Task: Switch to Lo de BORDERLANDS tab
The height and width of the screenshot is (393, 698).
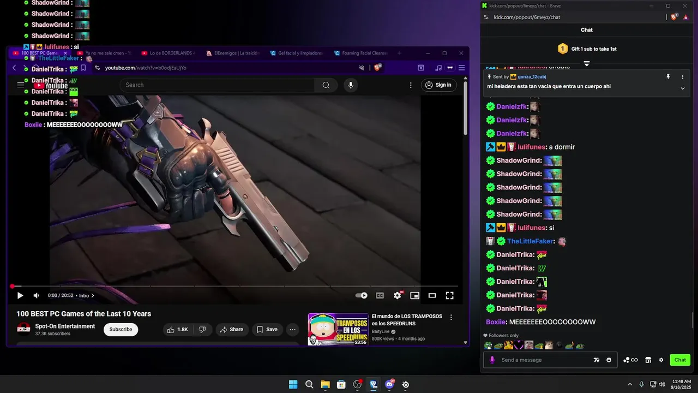Action: [169, 53]
